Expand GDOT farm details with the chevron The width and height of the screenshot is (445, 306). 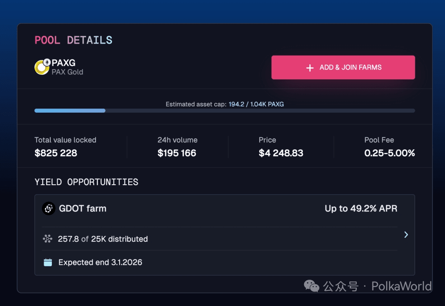(406, 234)
